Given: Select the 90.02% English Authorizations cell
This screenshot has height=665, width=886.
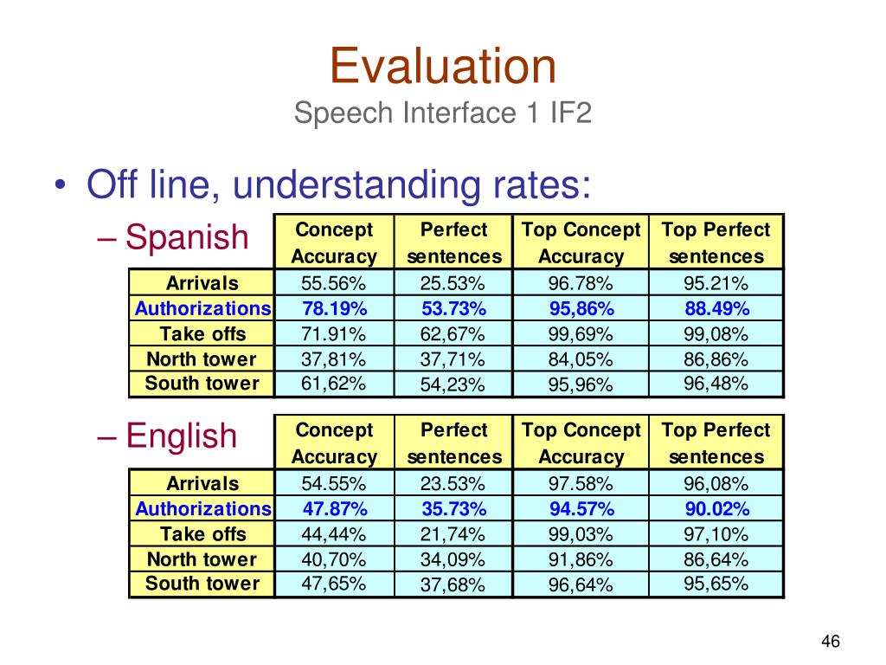Looking at the screenshot, I should tap(716, 509).
